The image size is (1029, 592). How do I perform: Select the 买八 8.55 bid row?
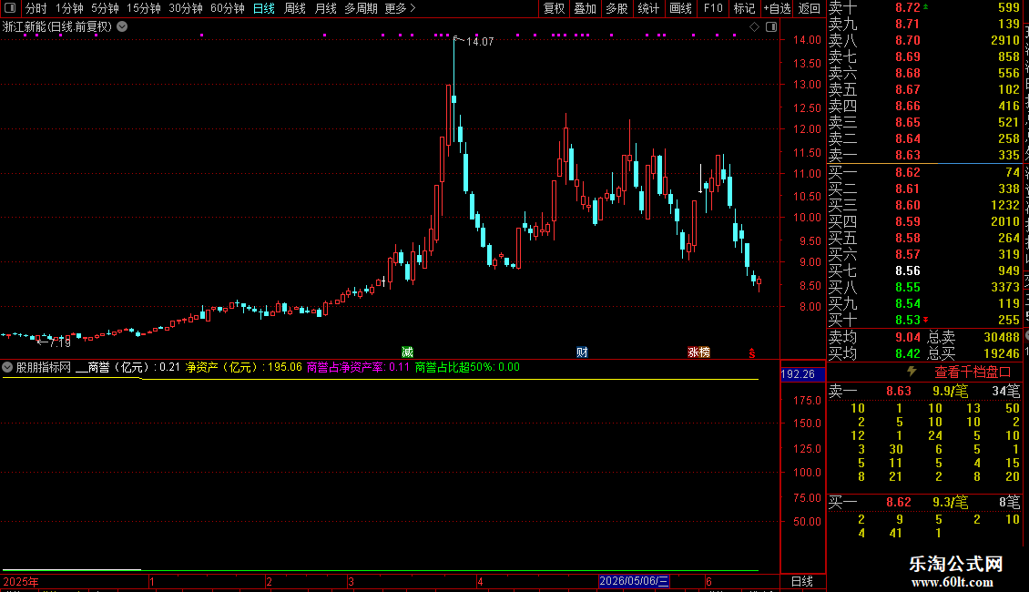(924, 287)
